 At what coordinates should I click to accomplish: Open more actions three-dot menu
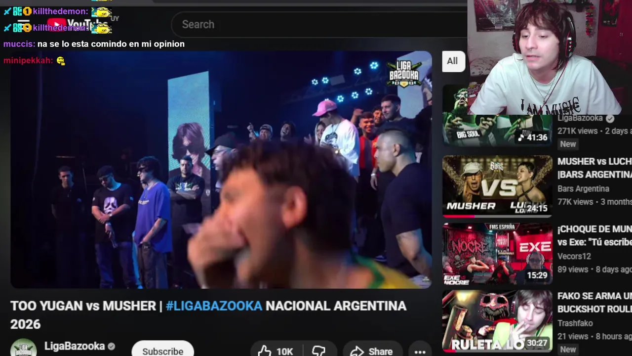coord(420,352)
